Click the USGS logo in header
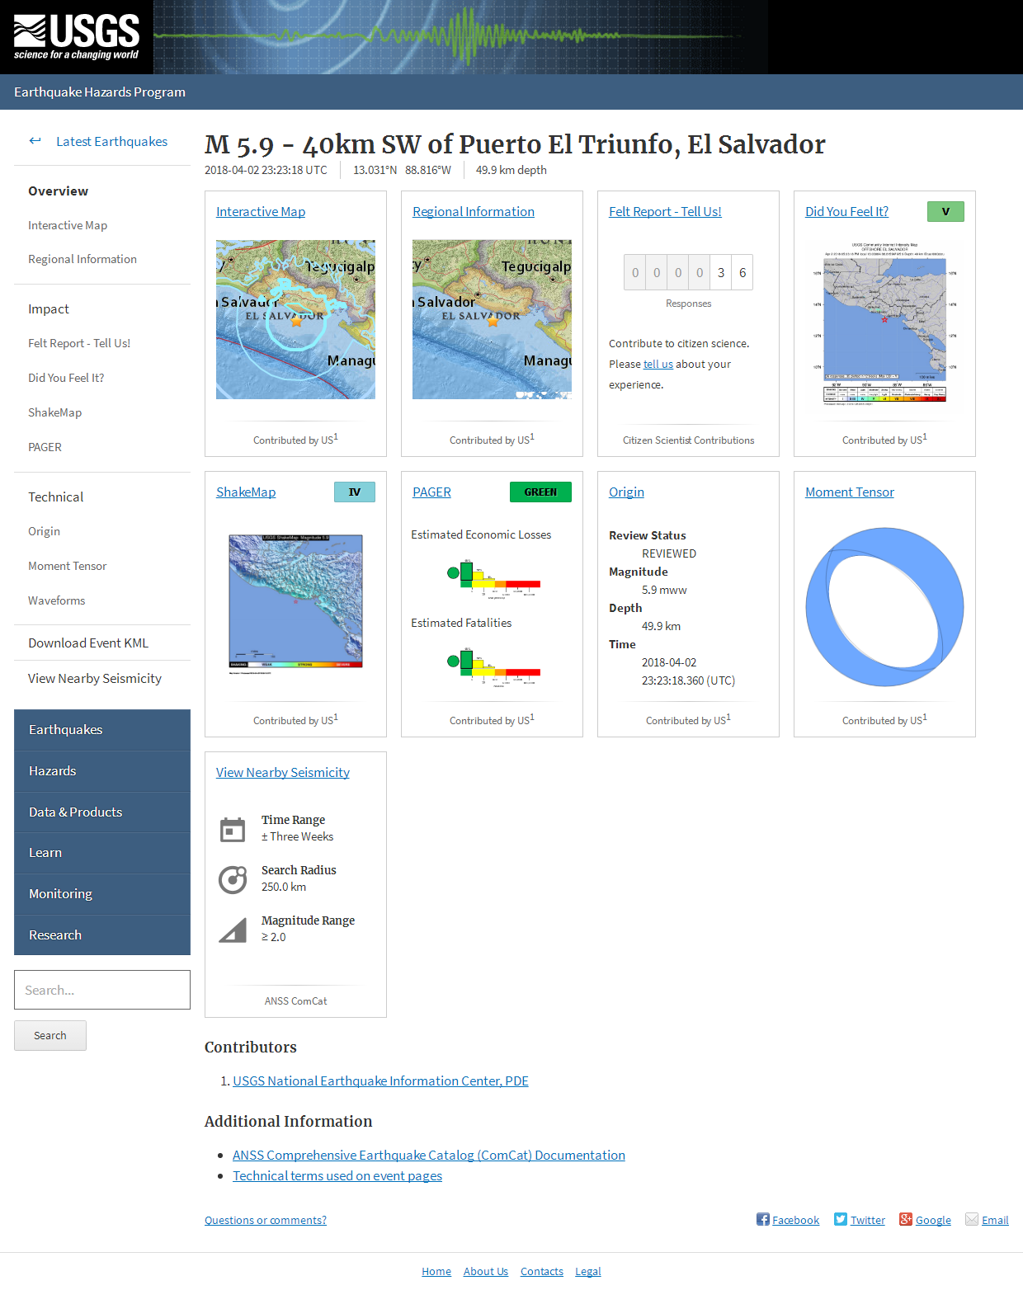Image resolution: width=1023 pixels, height=1290 pixels. tap(77, 37)
